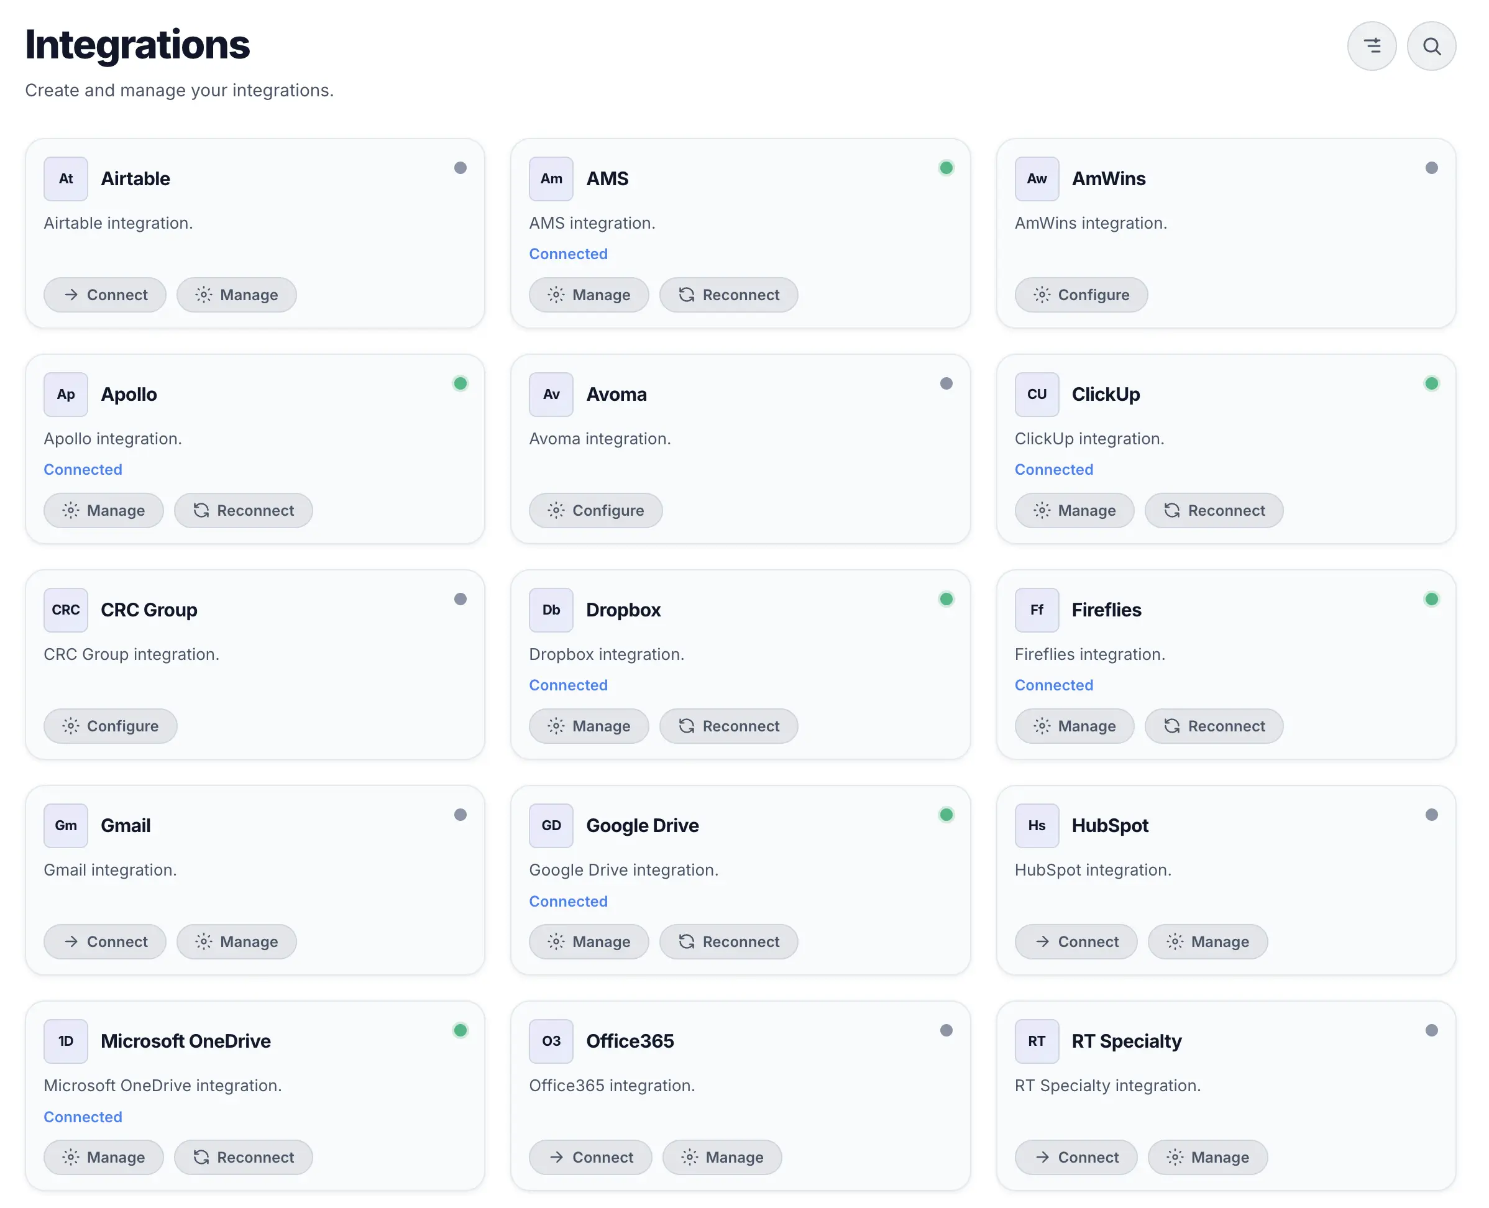1489x1208 pixels.
Task: Configure the Avoma integration
Action: 595,510
